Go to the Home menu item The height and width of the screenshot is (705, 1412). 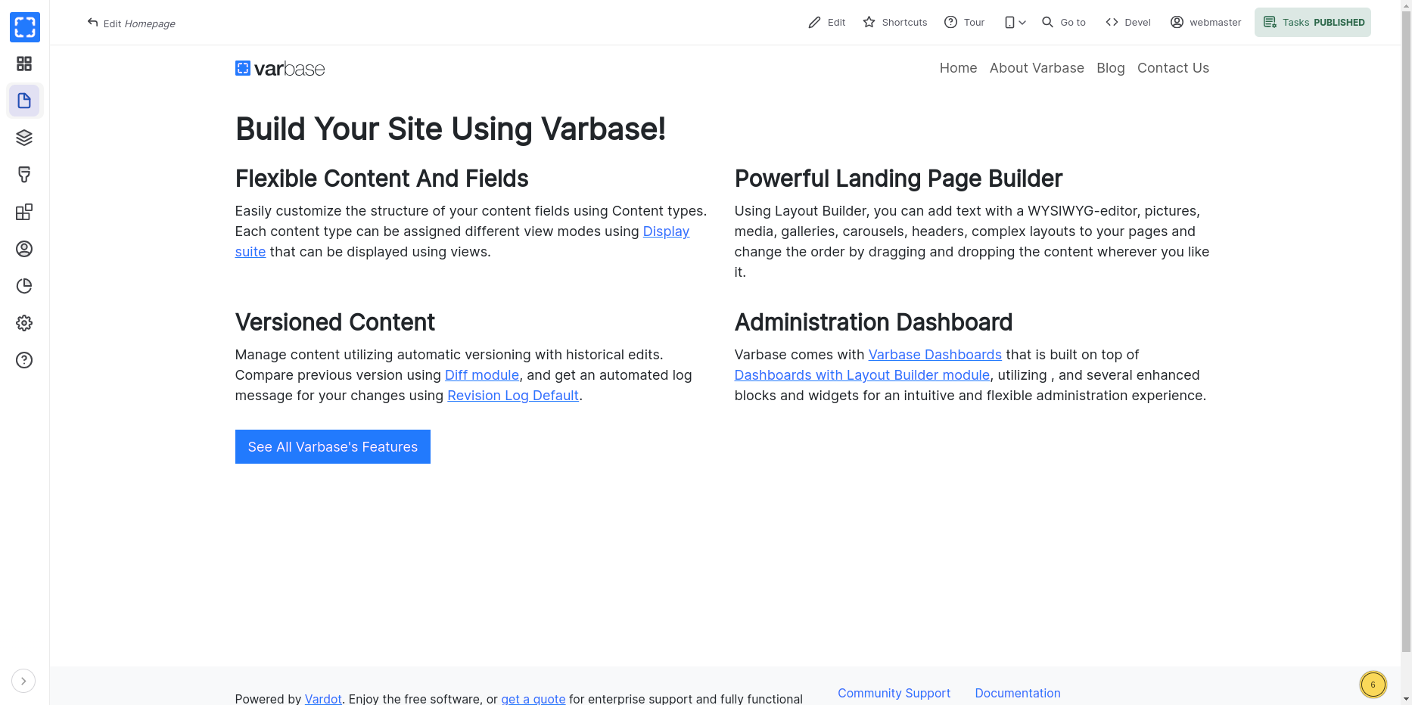pyautogui.click(x=958, y=68)
